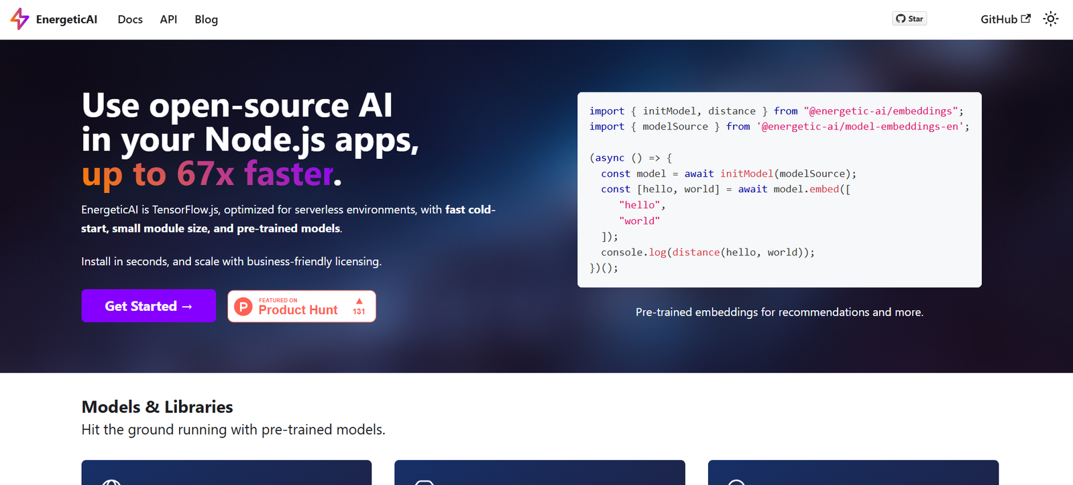Open the GitHub text link in navbar
Viewport: 1073px width, 485px height.
(x=999, y=19)
